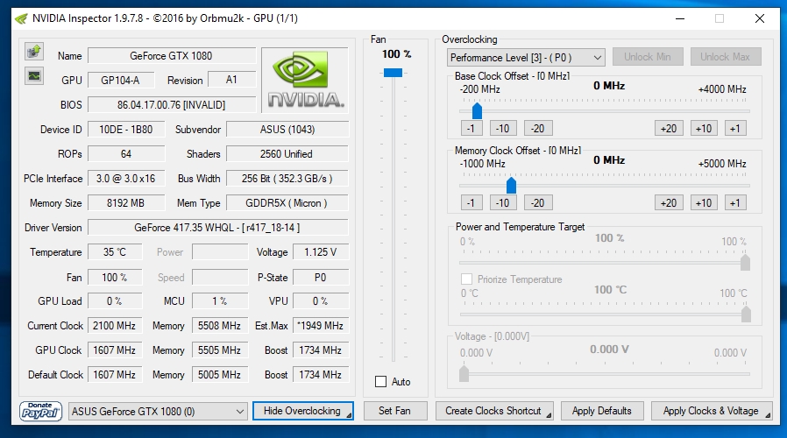
Task: Open the sensor monitoring graph icon
Action: 34,76
